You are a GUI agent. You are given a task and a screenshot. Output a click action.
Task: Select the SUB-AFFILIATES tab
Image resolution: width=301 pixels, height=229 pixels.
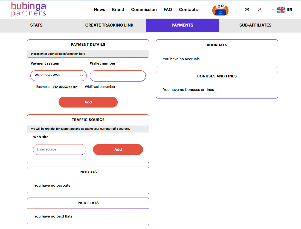tap(255, 25)
